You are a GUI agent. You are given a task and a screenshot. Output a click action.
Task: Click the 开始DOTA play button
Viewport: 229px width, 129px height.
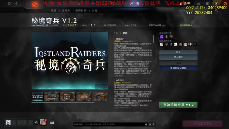[x=202, y=124]
